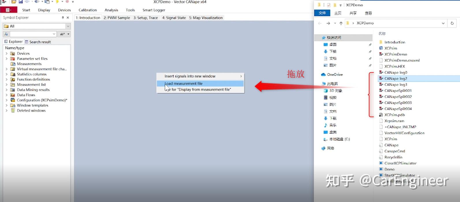Viewport: 460px width, 202px height.
Task: Switch to the 5: Map Visualization page tab
Action: pos(206,18)
